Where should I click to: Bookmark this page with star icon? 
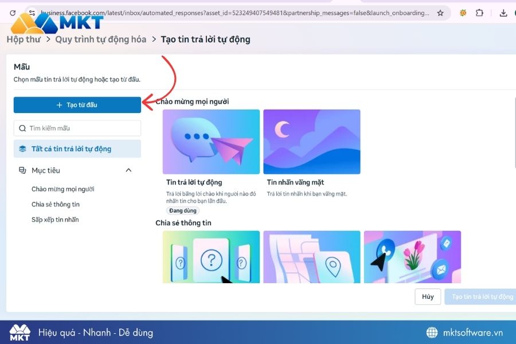[x=440, y=13]
